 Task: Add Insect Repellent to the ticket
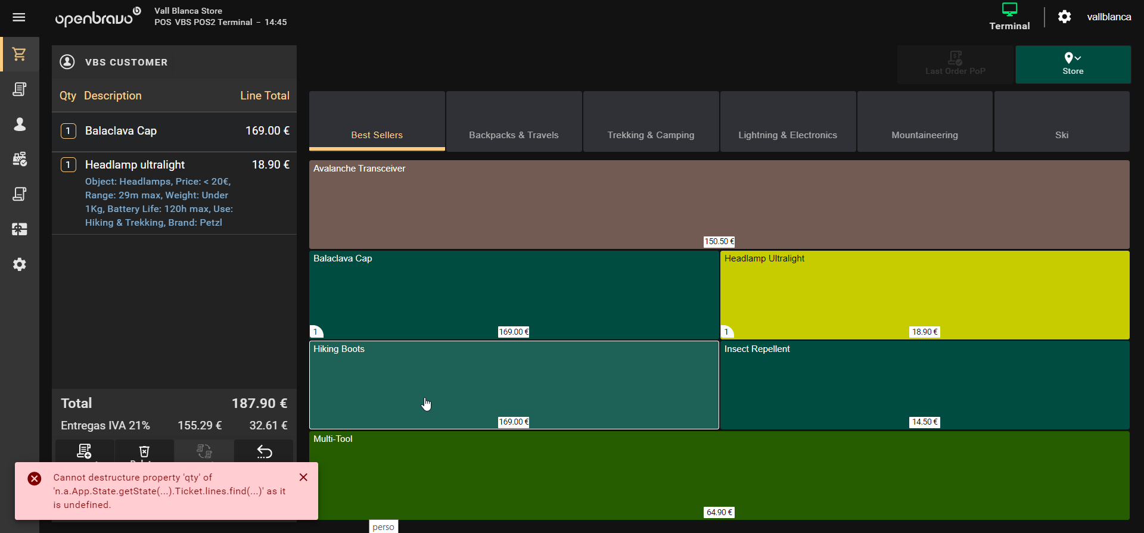(x=924, y=384)
